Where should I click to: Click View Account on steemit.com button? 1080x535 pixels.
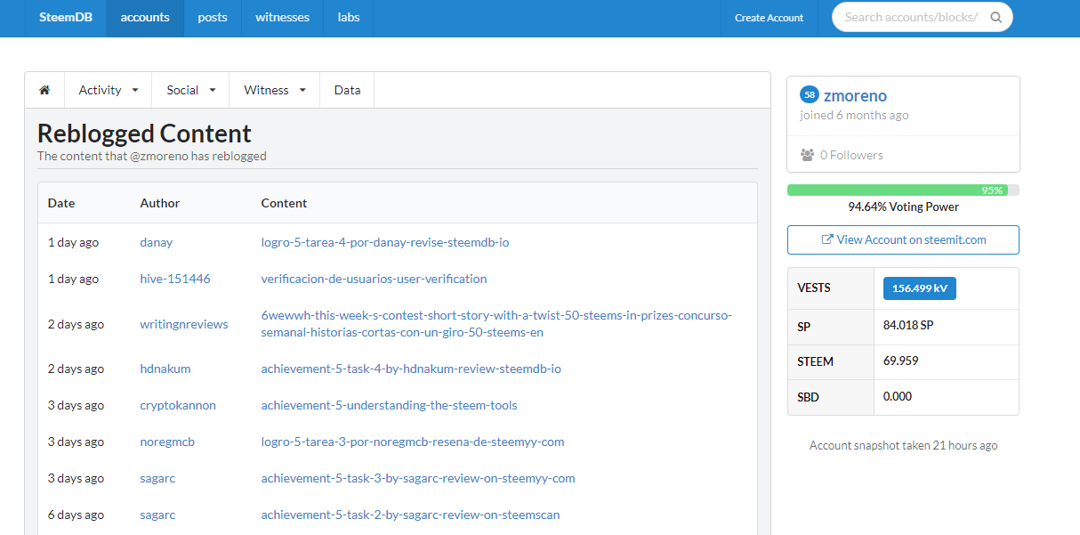pyautogui.click(x=903, y=239)
